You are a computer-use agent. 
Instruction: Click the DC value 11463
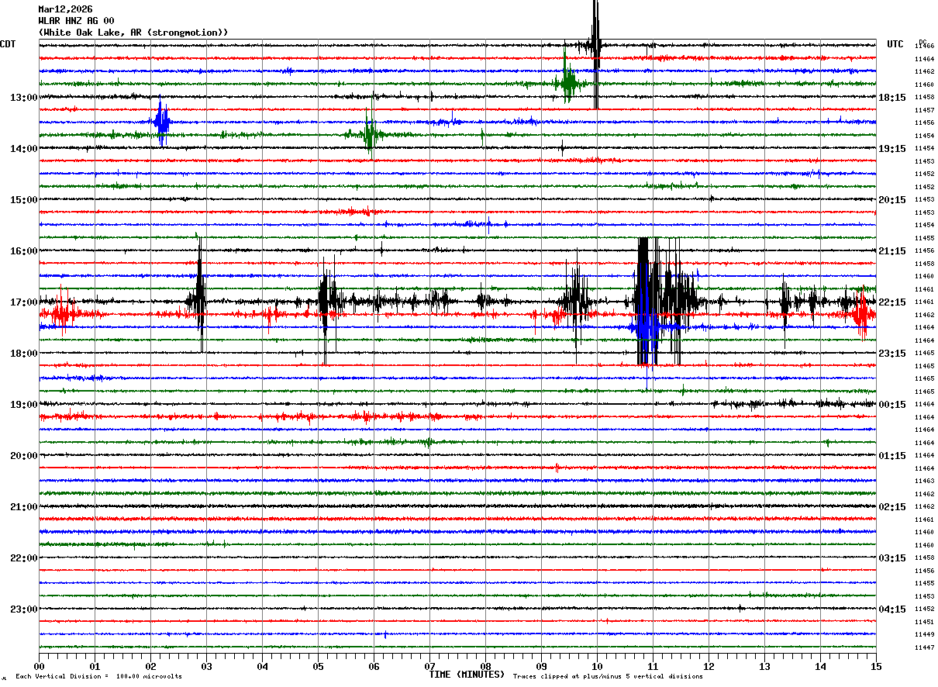[x=924, y=481]
